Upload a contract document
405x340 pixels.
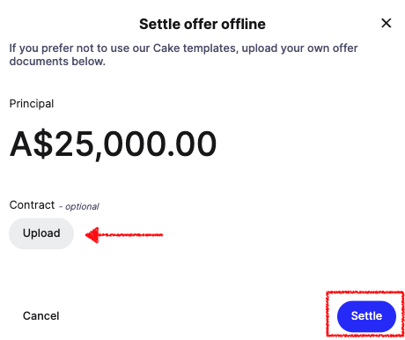click(41, 233)
